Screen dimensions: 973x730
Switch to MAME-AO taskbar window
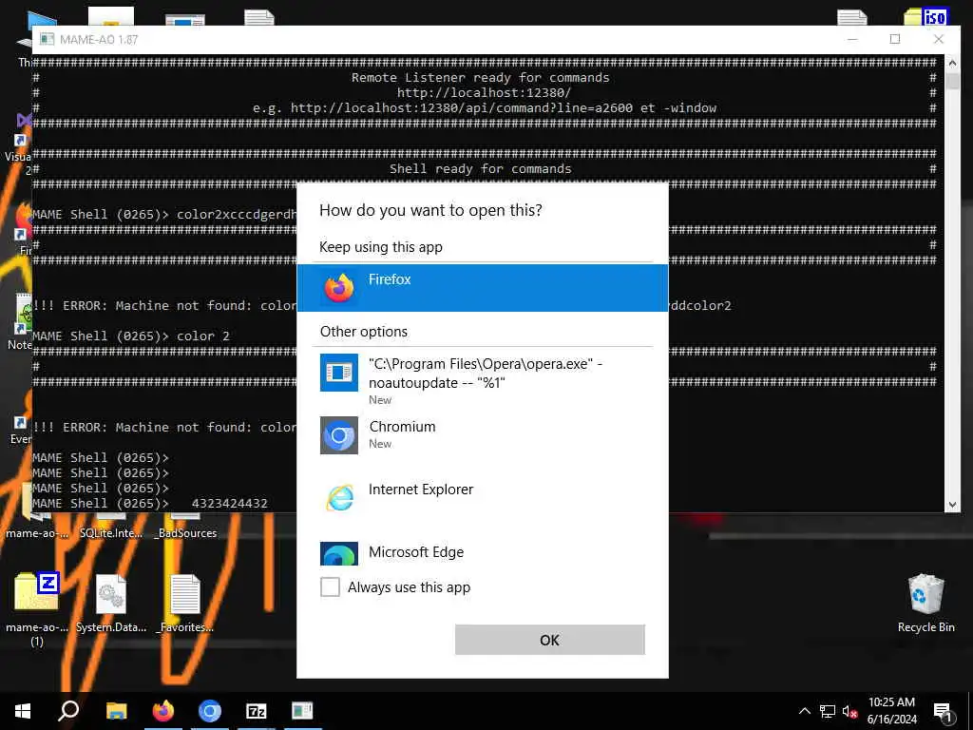click(303, 711)
